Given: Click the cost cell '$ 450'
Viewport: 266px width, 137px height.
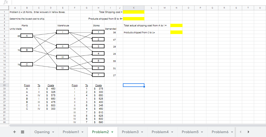Looking at the screenshot, I should click(51, 88).
